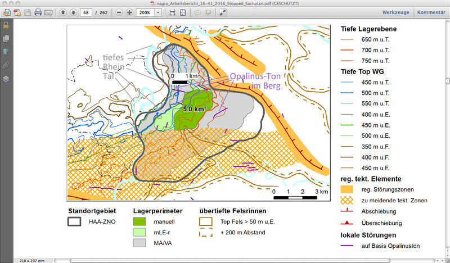
Task: Show Page Thumbnails panel in sidebar
Action: [6, 38]
